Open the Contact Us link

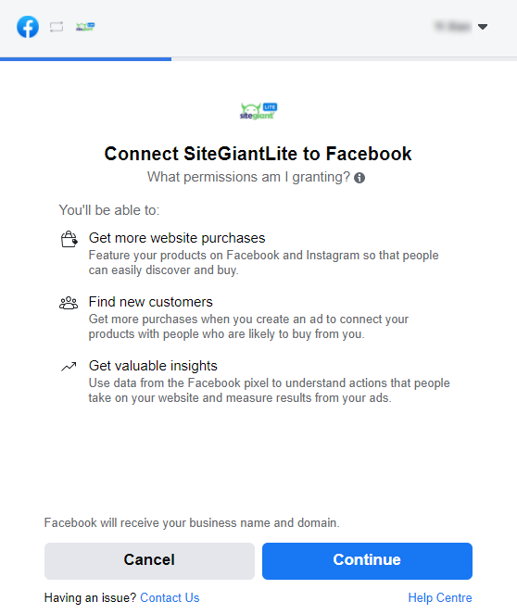tap(170, 597)
